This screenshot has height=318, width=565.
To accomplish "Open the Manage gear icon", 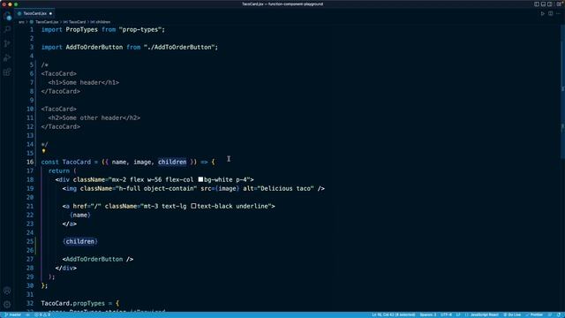I will point(7,305).
